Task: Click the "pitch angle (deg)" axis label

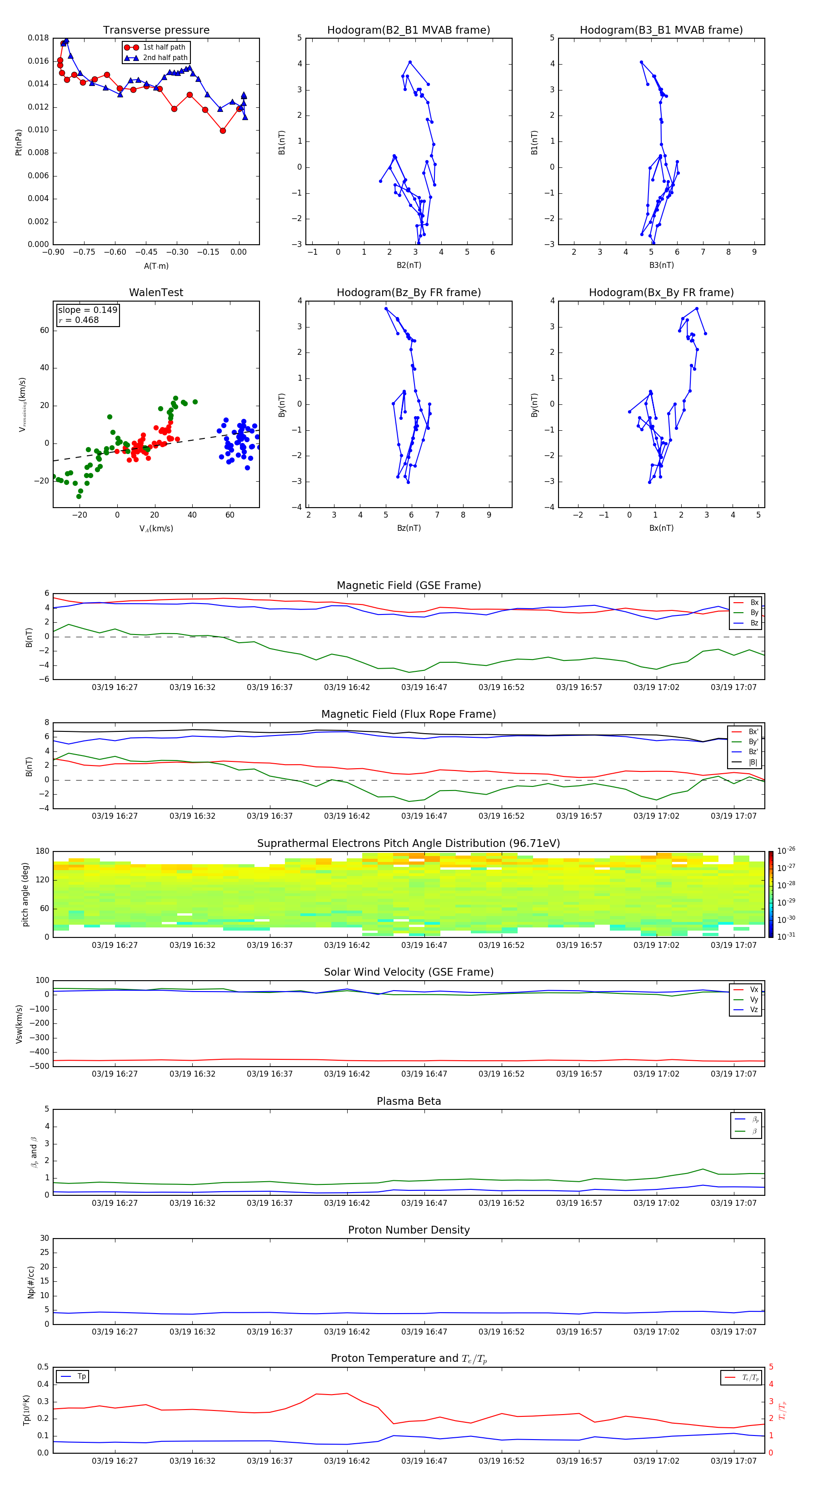Action: pyautogui.click(x=25, y=894)
